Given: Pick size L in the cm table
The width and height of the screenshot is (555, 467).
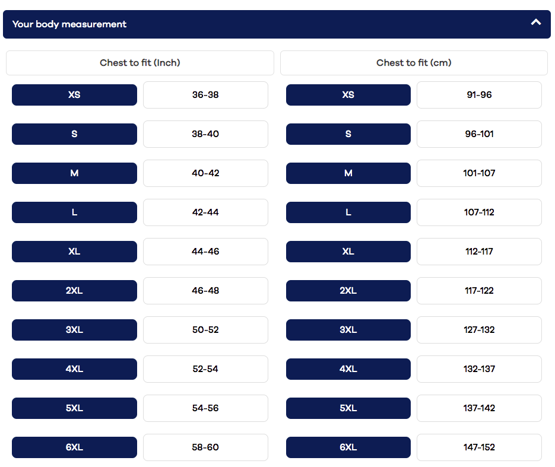Looking at the screenshot, I should (348, 212).
